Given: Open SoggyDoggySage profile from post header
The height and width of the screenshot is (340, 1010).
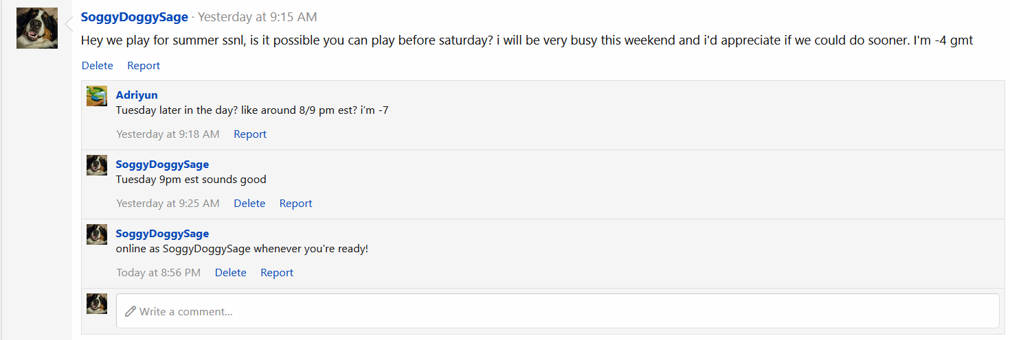Looking at the screenshot, I should pyautogui.click(x=134, y=17).
